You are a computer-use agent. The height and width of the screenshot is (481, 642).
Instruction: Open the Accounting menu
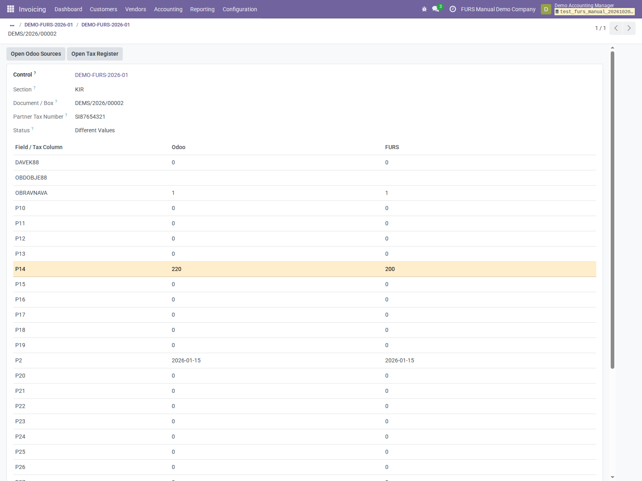[168, 9]
